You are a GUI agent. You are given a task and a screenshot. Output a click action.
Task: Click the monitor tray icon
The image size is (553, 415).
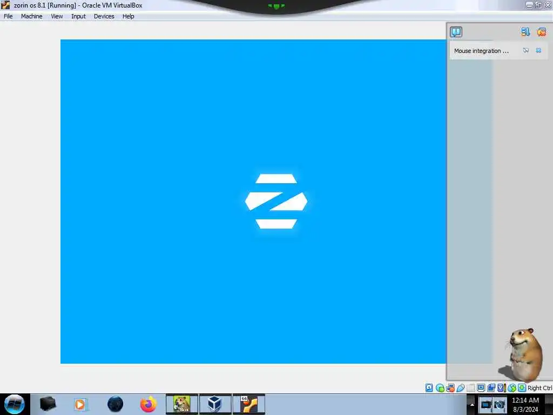click(x=486, y=405)
